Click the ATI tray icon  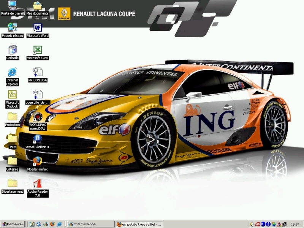258,224
